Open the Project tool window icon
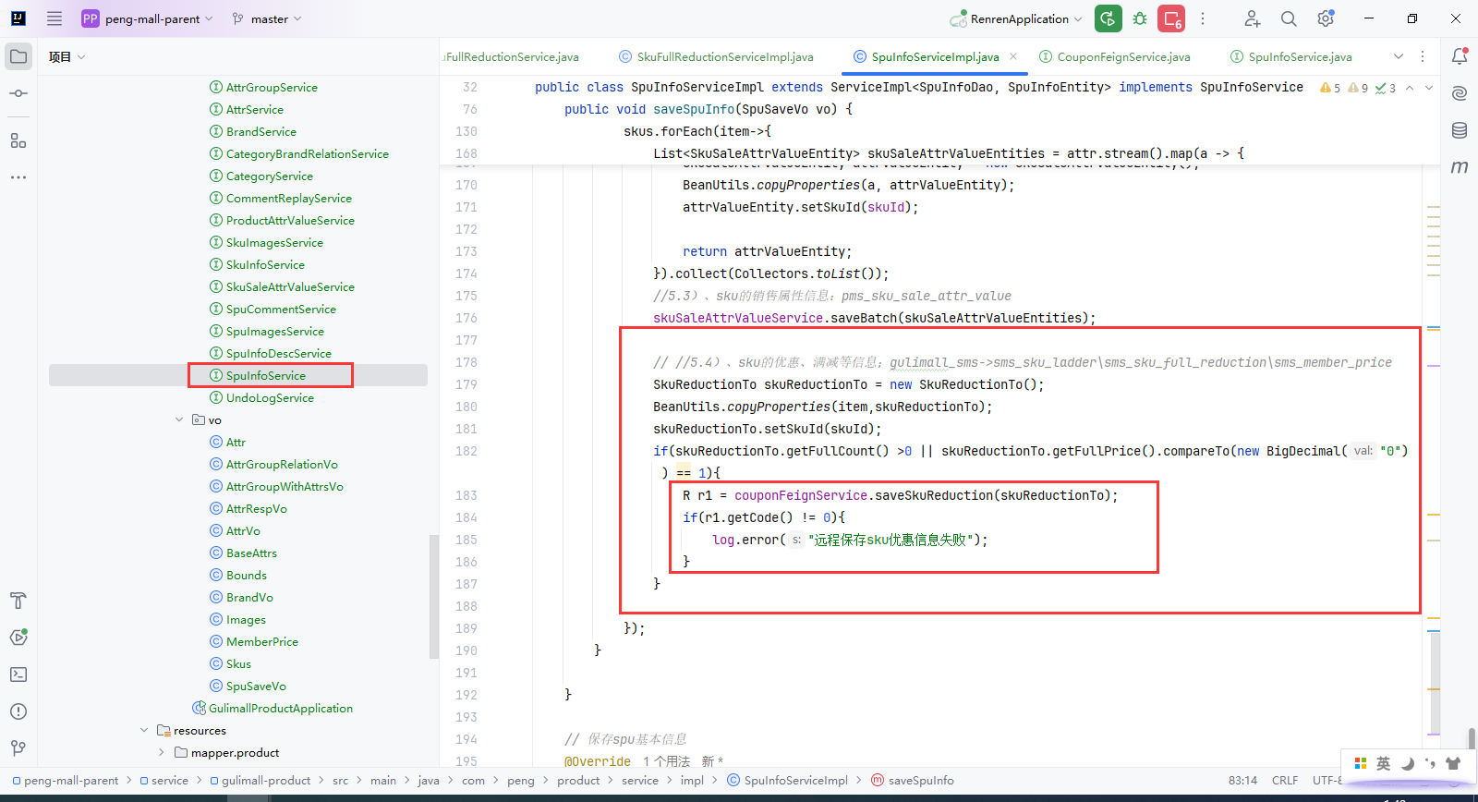The image size is (1478, 802). [x=18, y=56]
